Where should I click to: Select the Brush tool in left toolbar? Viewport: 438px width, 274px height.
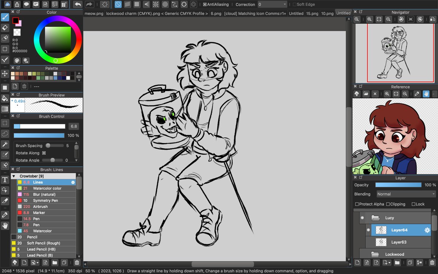click(x=5, y=17)
